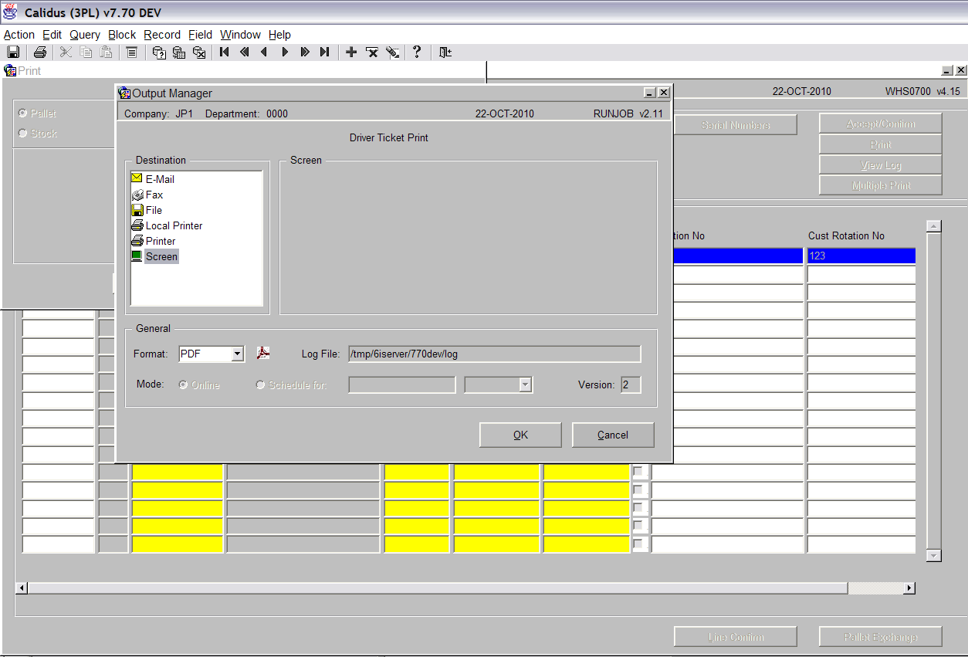Jump to first record toolbar icon

coord(225,52)
